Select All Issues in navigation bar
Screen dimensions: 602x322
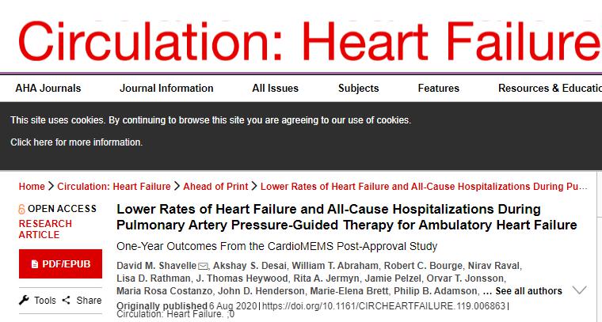pyautogui.click(x=275, y=88)
